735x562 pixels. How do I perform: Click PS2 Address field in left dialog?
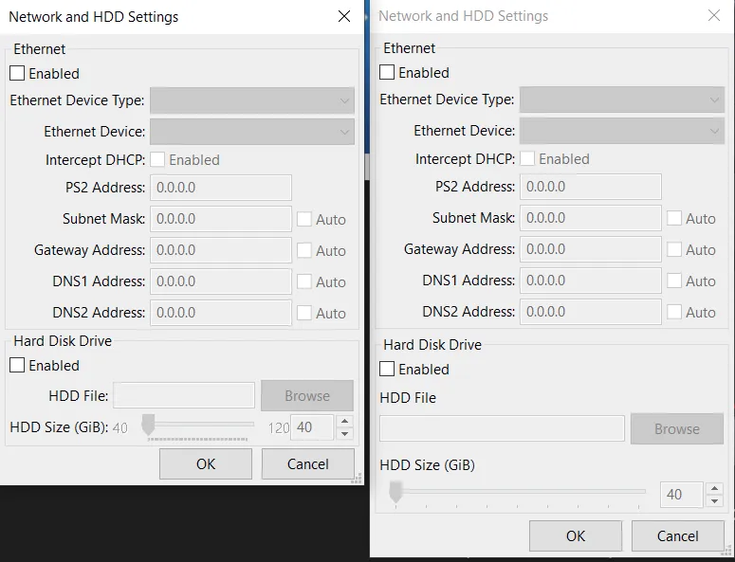coord(220,188)
